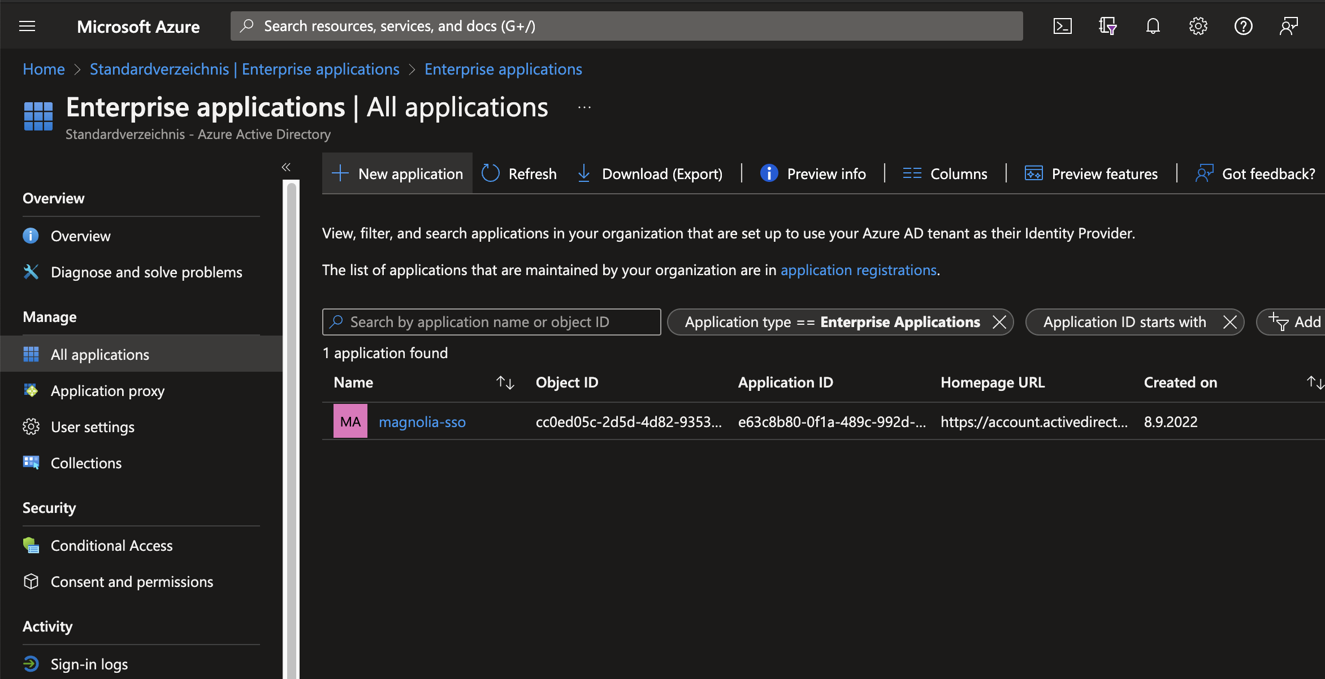Open the Columns chooser

point(945,173)
